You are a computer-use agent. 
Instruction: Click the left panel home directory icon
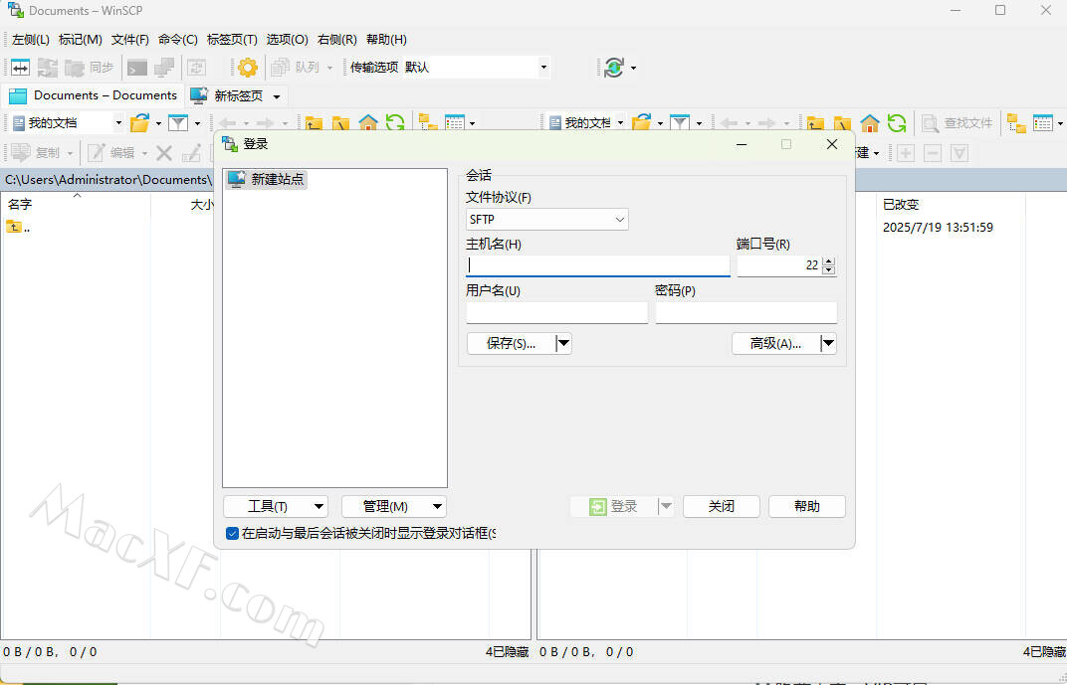(x=367, y=123)
